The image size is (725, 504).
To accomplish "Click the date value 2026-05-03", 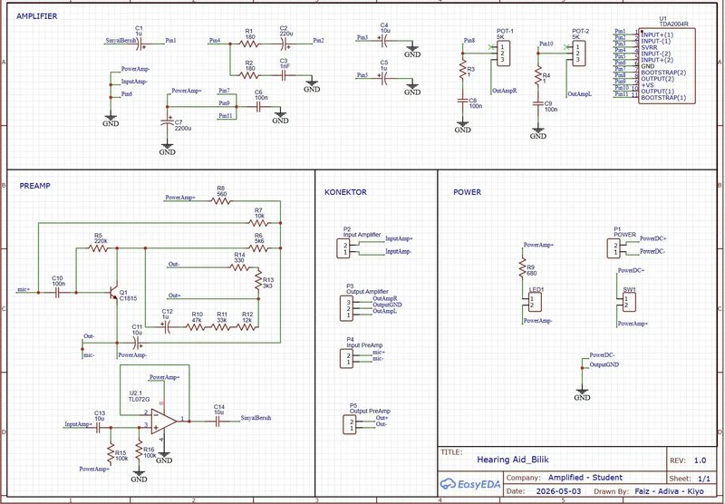I will (x=558, y=491).
